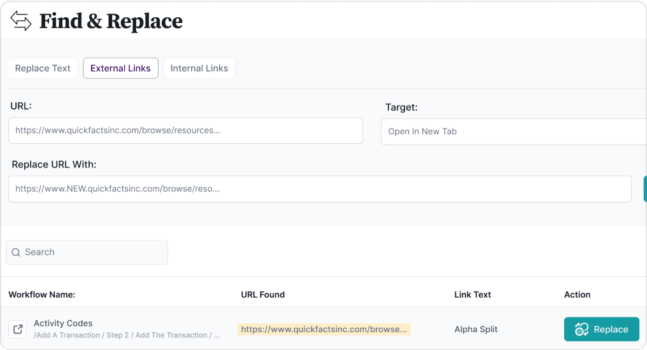Screen dimensions: 647x350
Task: Select the Alpha Split link text cell
Action: (476, 329)
